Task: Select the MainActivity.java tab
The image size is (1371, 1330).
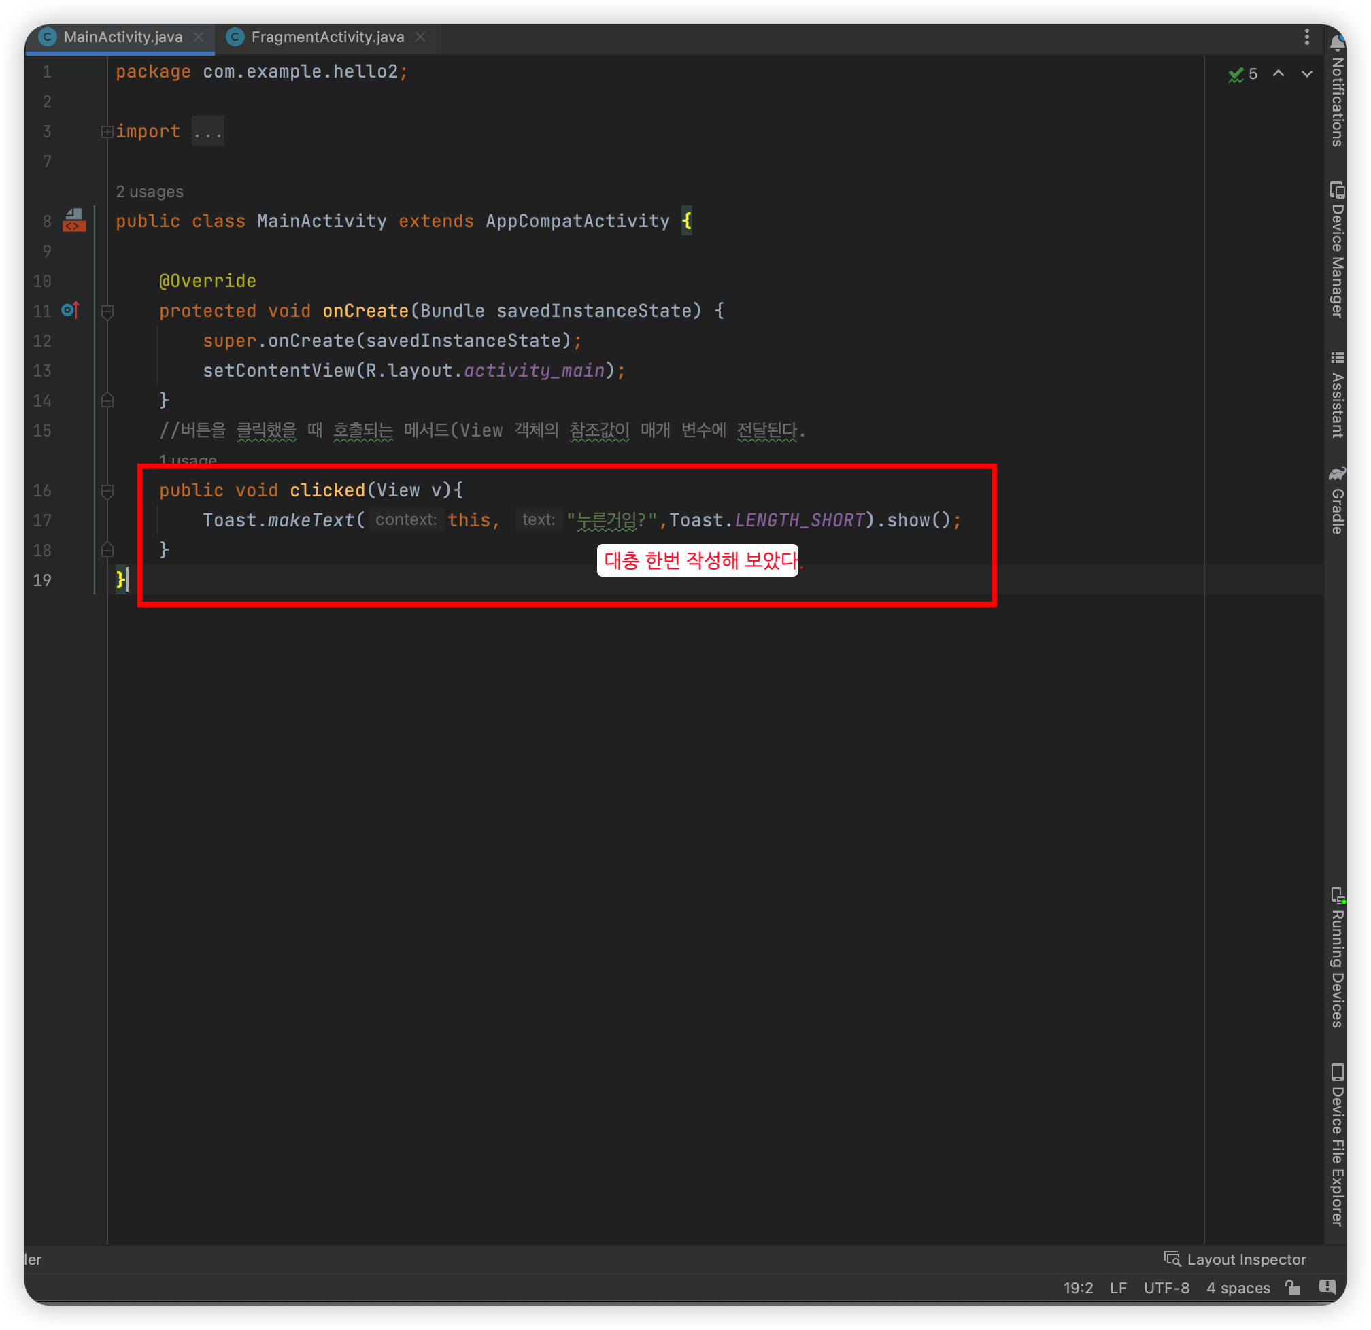Action: coord(123,37)
